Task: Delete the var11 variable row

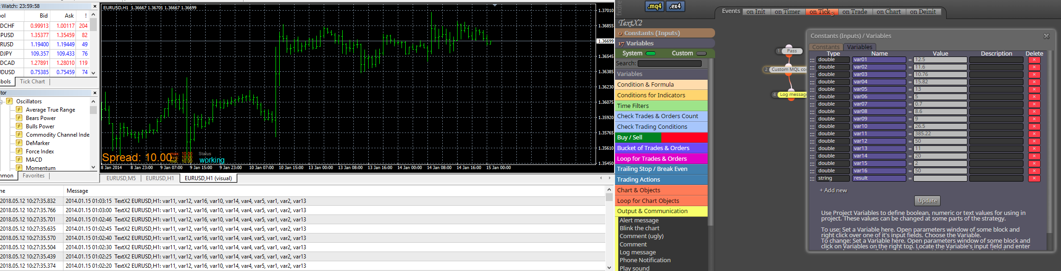Action: click(1034, 134)
